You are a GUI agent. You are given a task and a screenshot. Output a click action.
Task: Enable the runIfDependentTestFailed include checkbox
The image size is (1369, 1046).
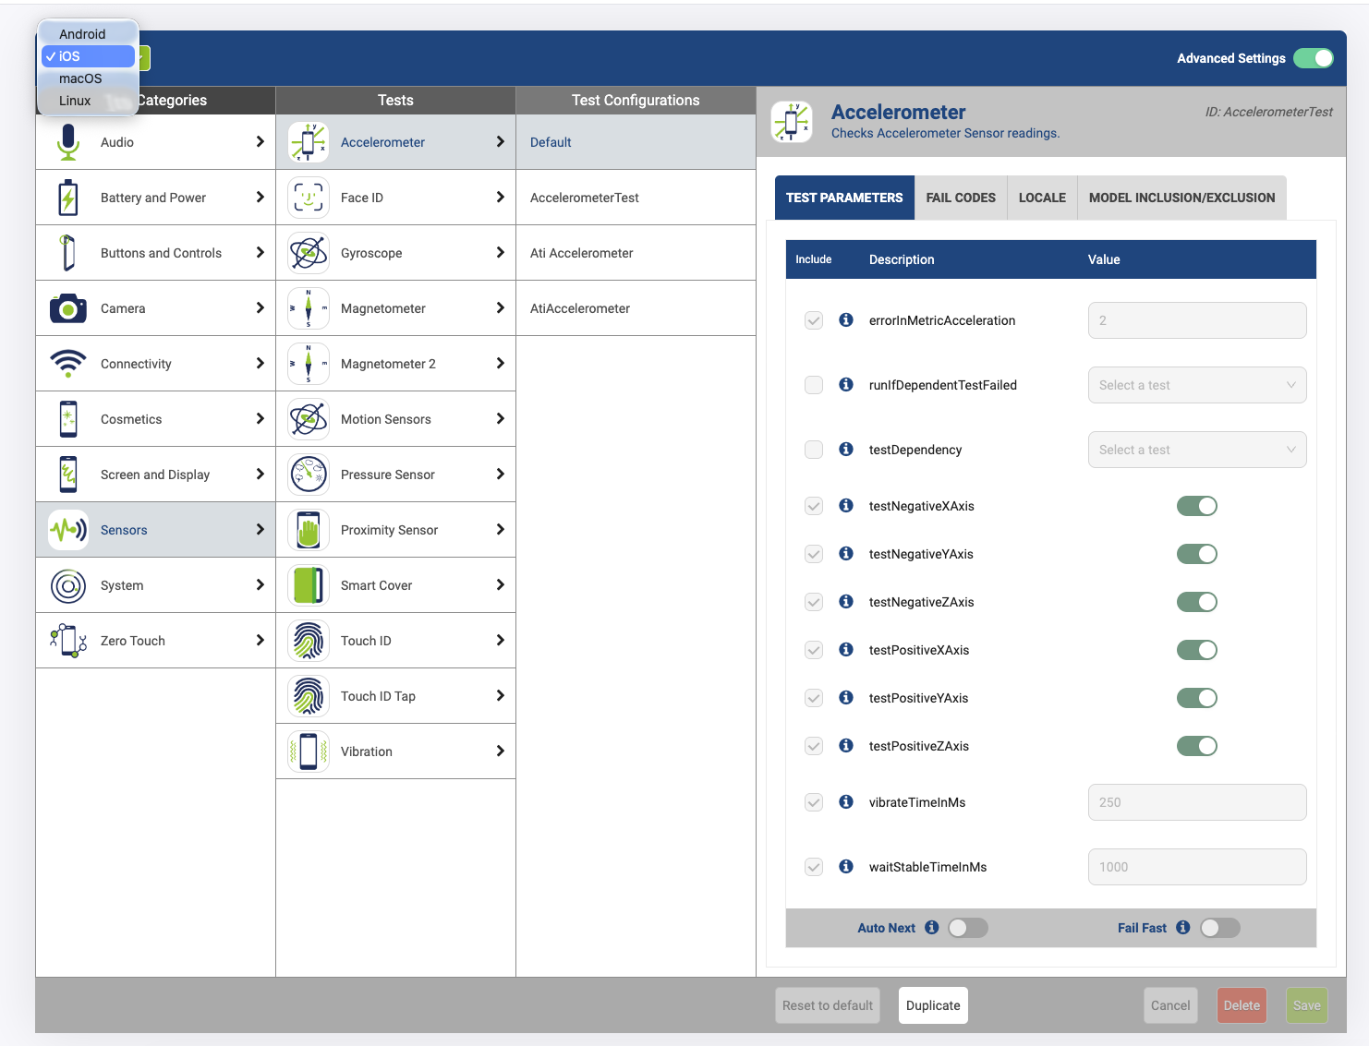[x=814, y=385]
